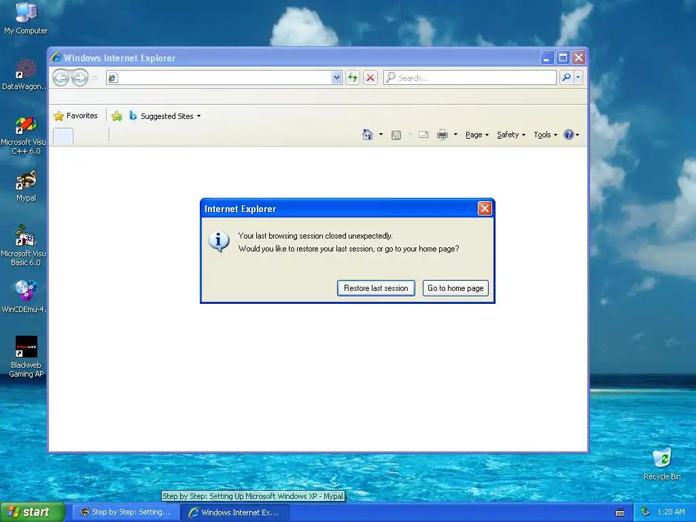Open the Safety menu

pyautogui.click(x=511, y=135)
